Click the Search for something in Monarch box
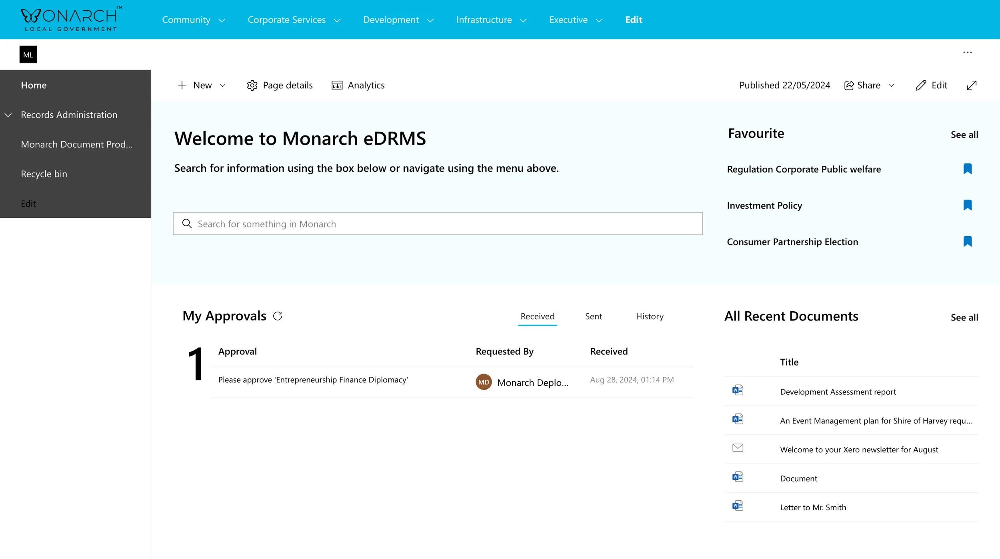The height and width of the screenshot is (559, 1000). [x=437, y=224]
